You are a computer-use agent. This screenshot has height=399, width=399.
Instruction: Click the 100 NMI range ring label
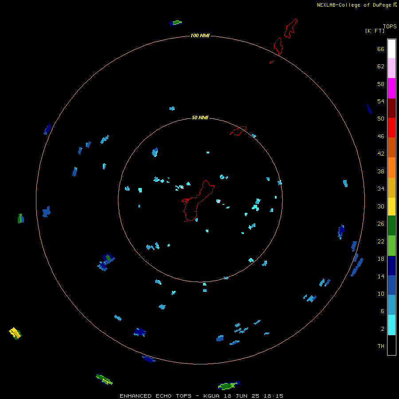(200, 35)
